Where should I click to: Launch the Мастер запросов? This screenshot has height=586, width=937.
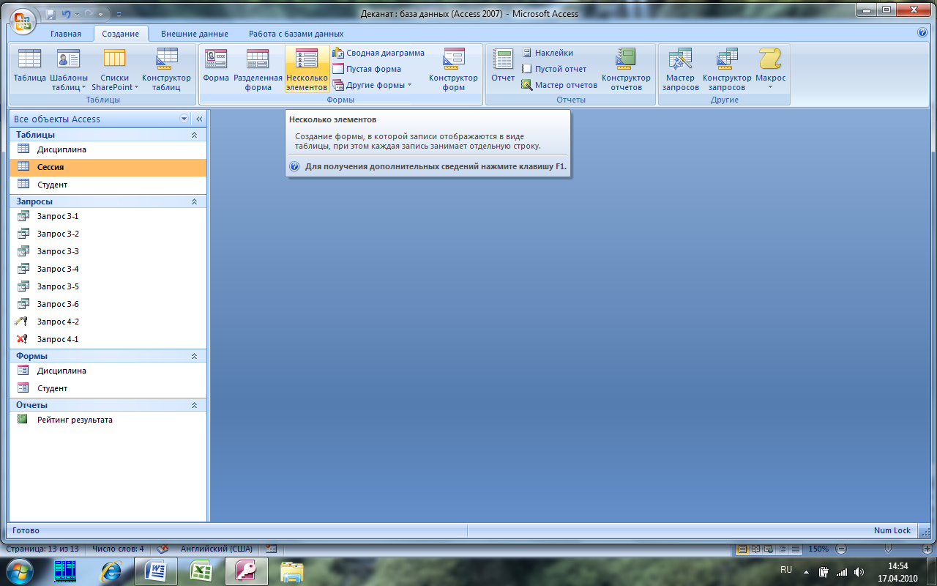point(682,70)
